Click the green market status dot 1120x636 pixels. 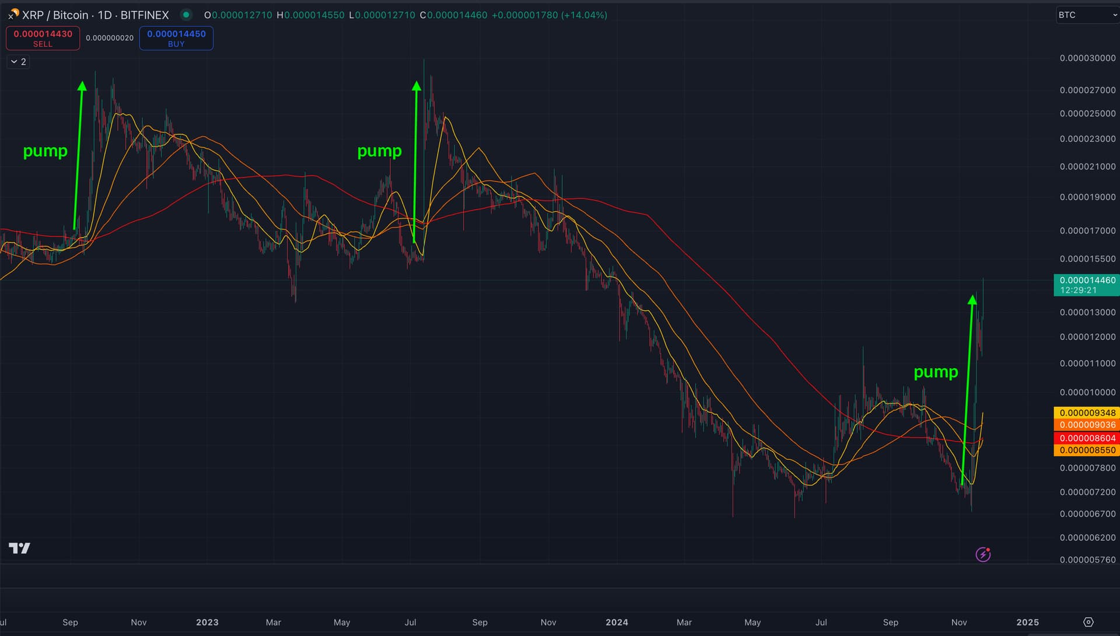click(186, 15)
